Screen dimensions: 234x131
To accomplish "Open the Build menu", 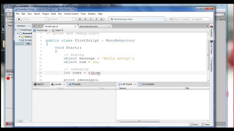I will [53, 14].
